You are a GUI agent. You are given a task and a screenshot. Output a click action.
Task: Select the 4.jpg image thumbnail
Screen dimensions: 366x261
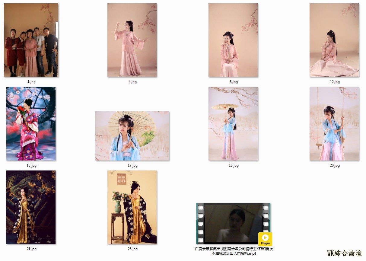pos(132,40)
